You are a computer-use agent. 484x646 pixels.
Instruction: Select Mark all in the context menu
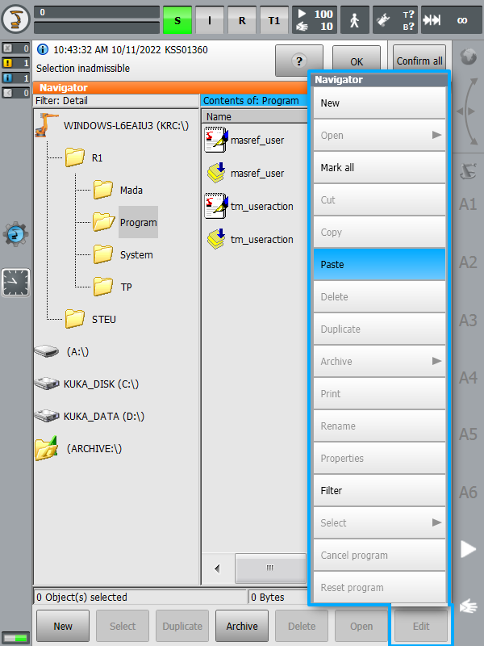point(379,167)
